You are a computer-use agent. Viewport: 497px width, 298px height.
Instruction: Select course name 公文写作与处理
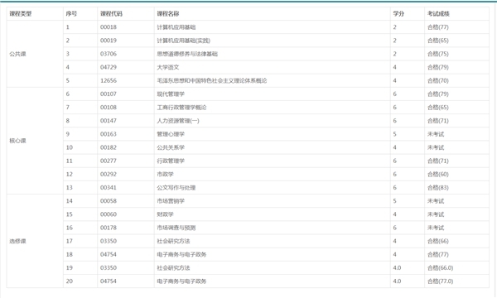[176, 187]
